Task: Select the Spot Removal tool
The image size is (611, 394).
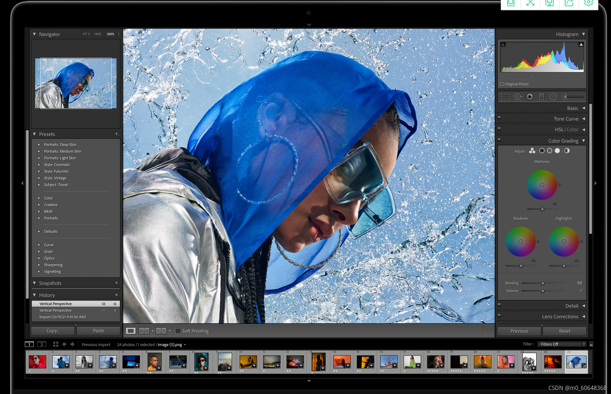Action: click(518, 97)
